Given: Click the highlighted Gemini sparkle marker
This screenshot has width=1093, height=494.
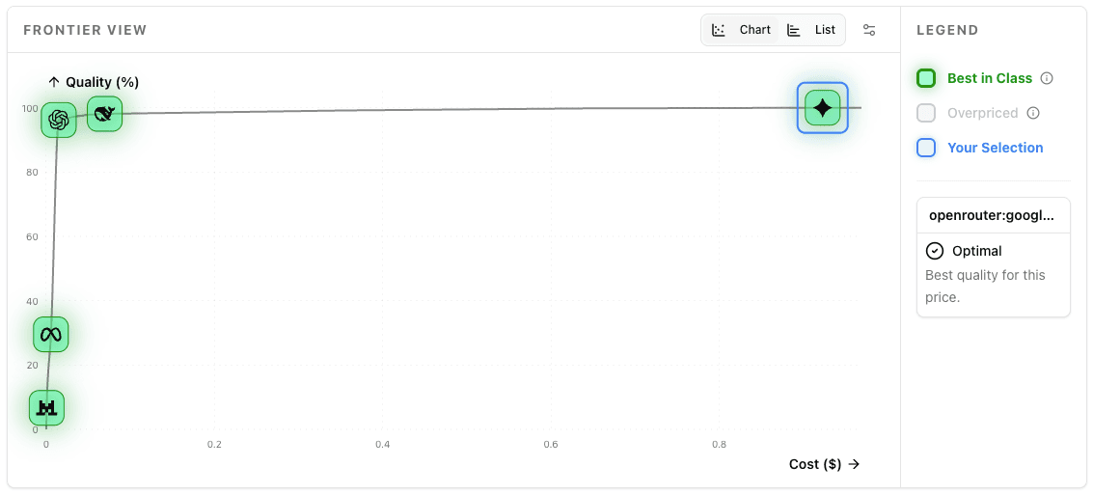Looking at the screenshot, I should pos(822,108).
